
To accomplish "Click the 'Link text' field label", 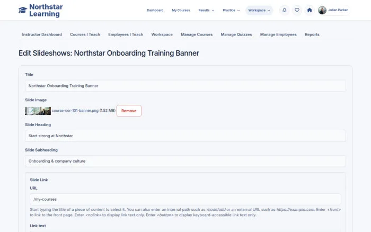I will (38, 226).
